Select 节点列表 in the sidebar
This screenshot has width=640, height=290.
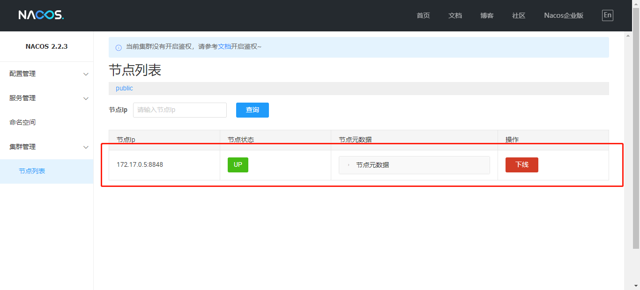point(32,171)
